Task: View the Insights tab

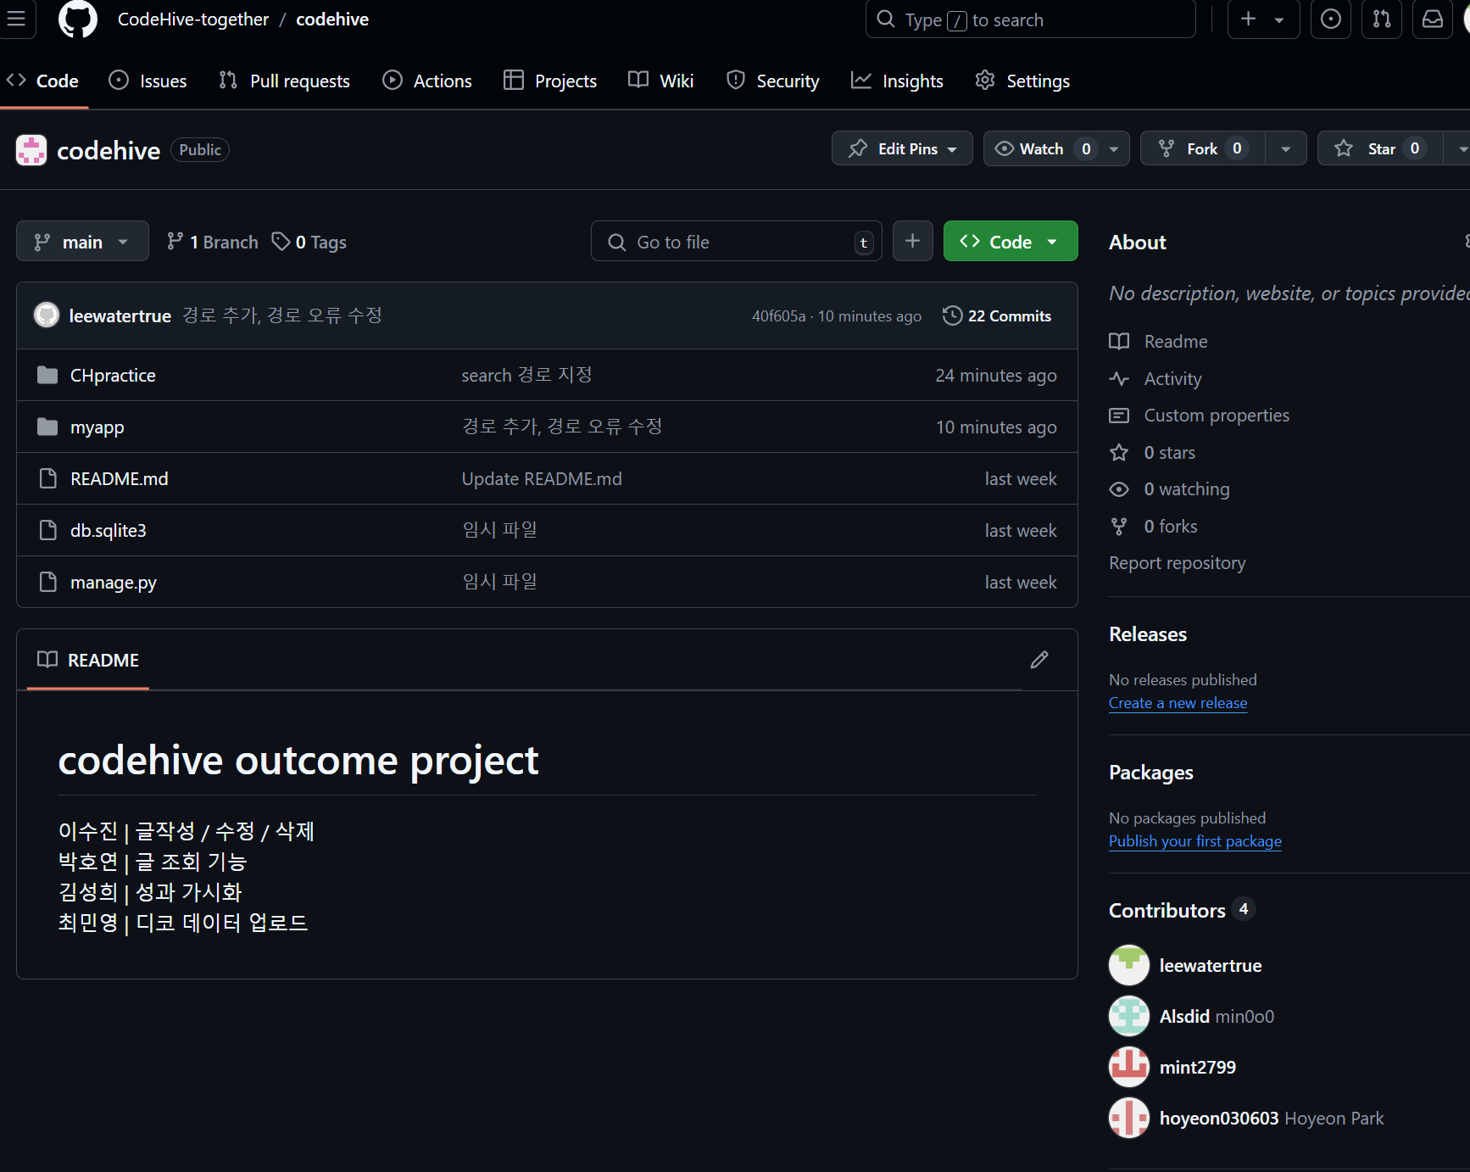Action: coord(897,81)
